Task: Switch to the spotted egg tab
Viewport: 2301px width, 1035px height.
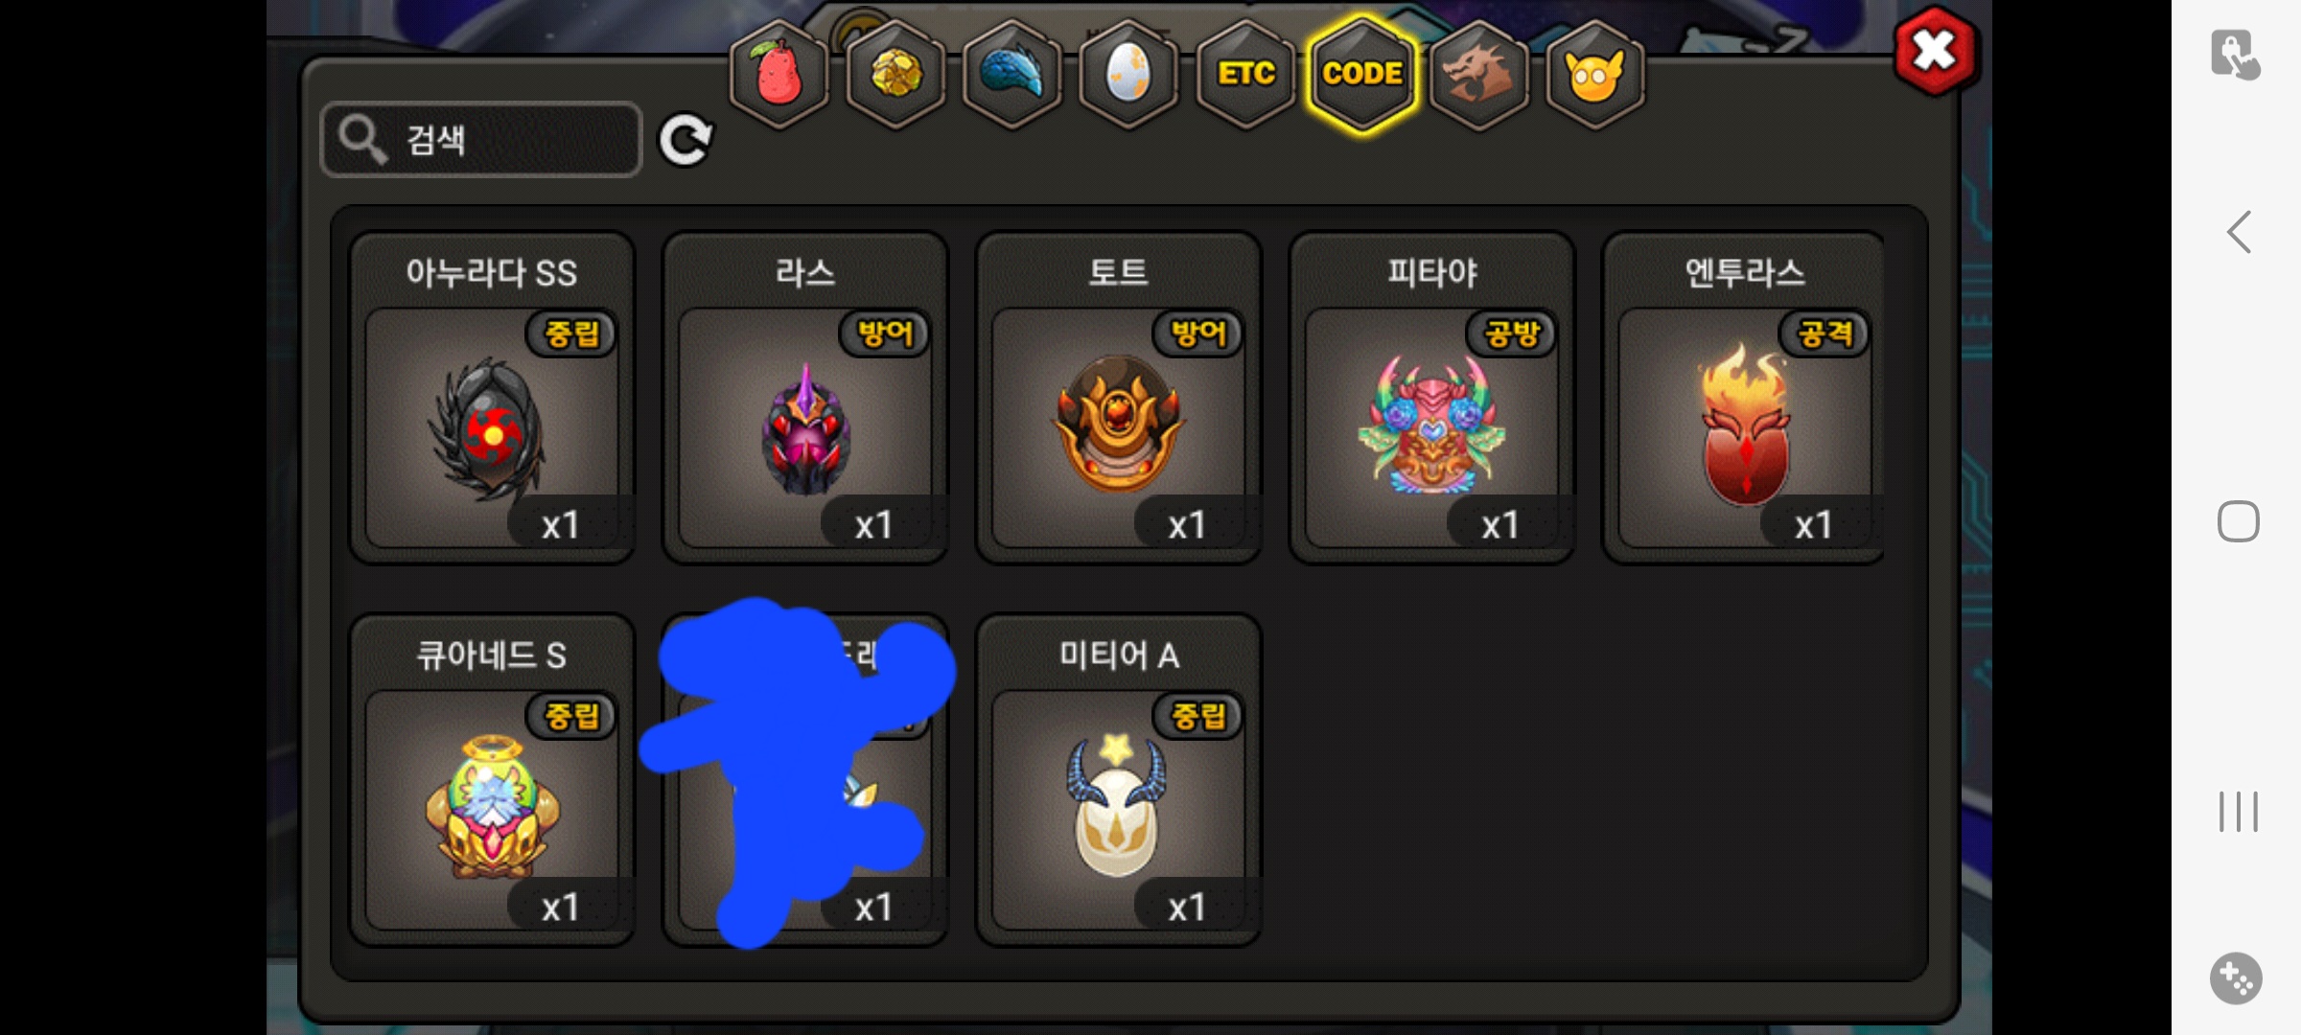Action: [1128, 74]
